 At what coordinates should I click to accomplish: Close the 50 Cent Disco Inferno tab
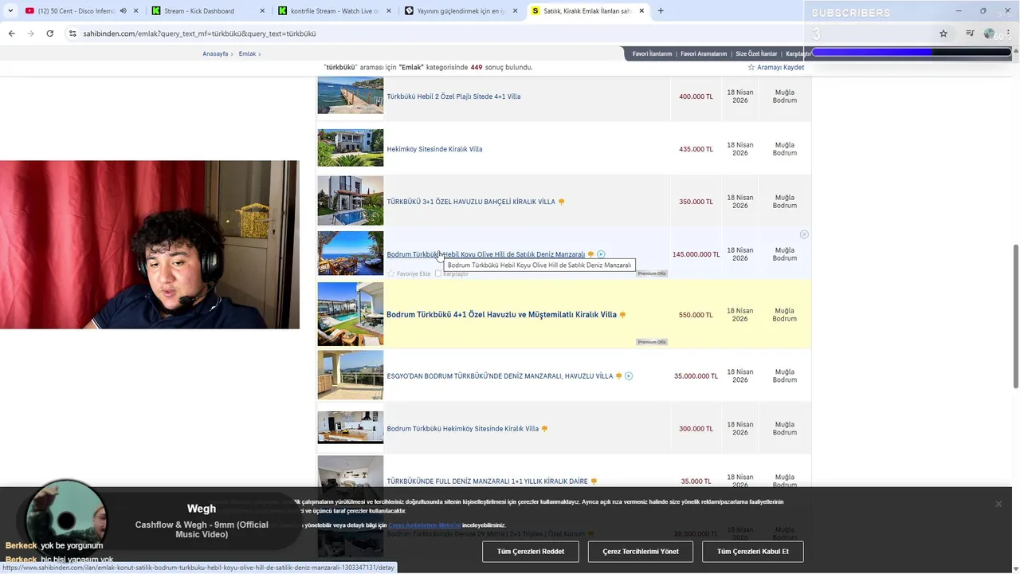click(135, 11)
